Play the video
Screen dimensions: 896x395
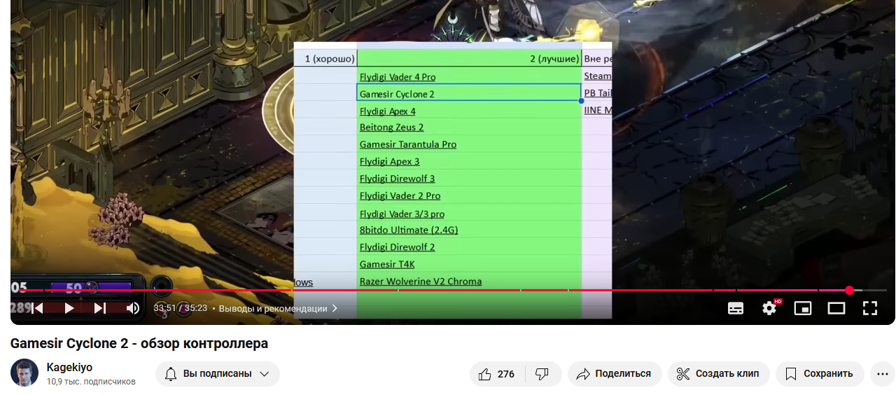69,308
